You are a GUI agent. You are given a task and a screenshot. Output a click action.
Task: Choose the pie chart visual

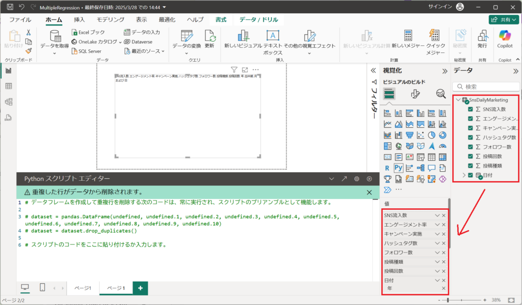[x=431, y=135]
